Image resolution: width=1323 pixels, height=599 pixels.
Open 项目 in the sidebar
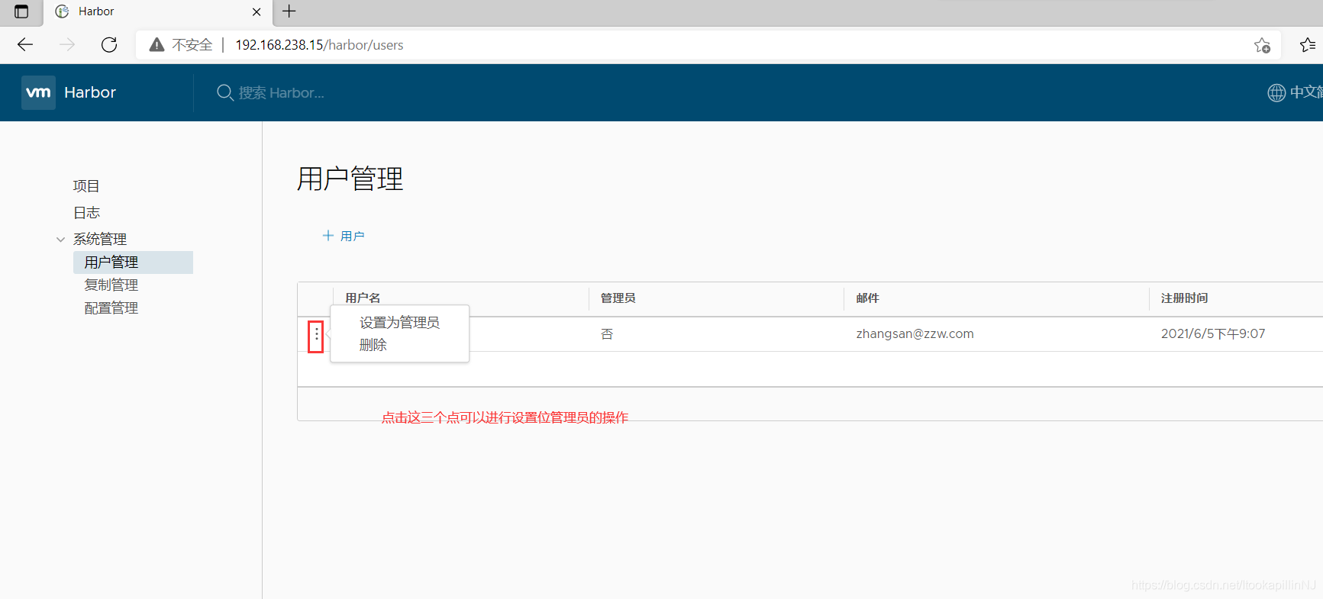86,186
